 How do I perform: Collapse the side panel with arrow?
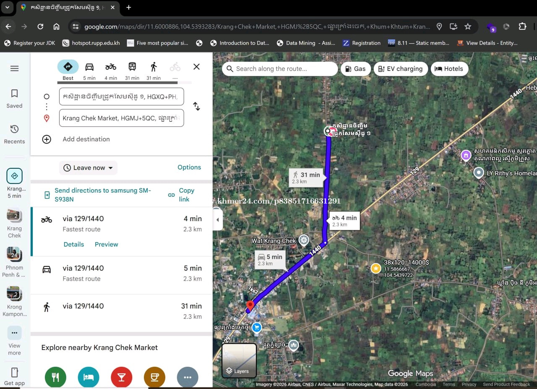(x=217, y=220)
